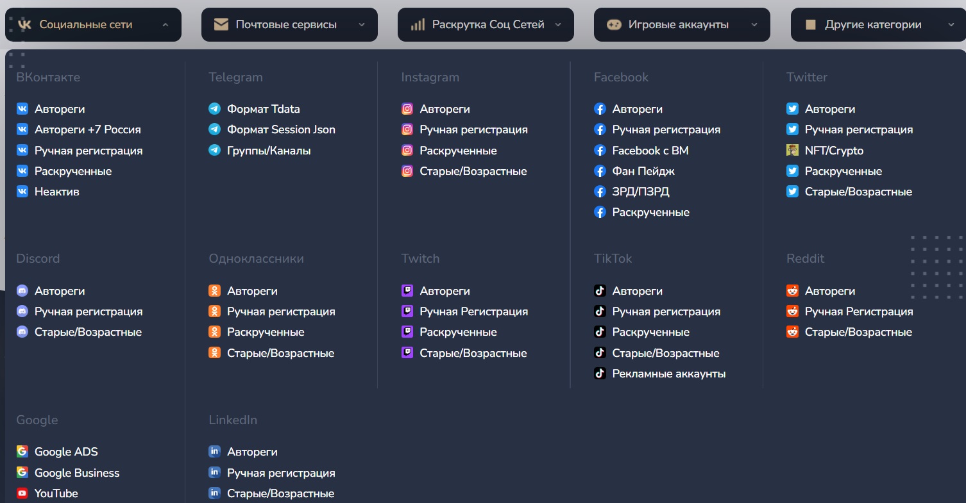Image resolution: width=966 pixels, height=503 pixels.
Task: Open ВКонтакте Ручная регистрация link
Action: (89, 151)
